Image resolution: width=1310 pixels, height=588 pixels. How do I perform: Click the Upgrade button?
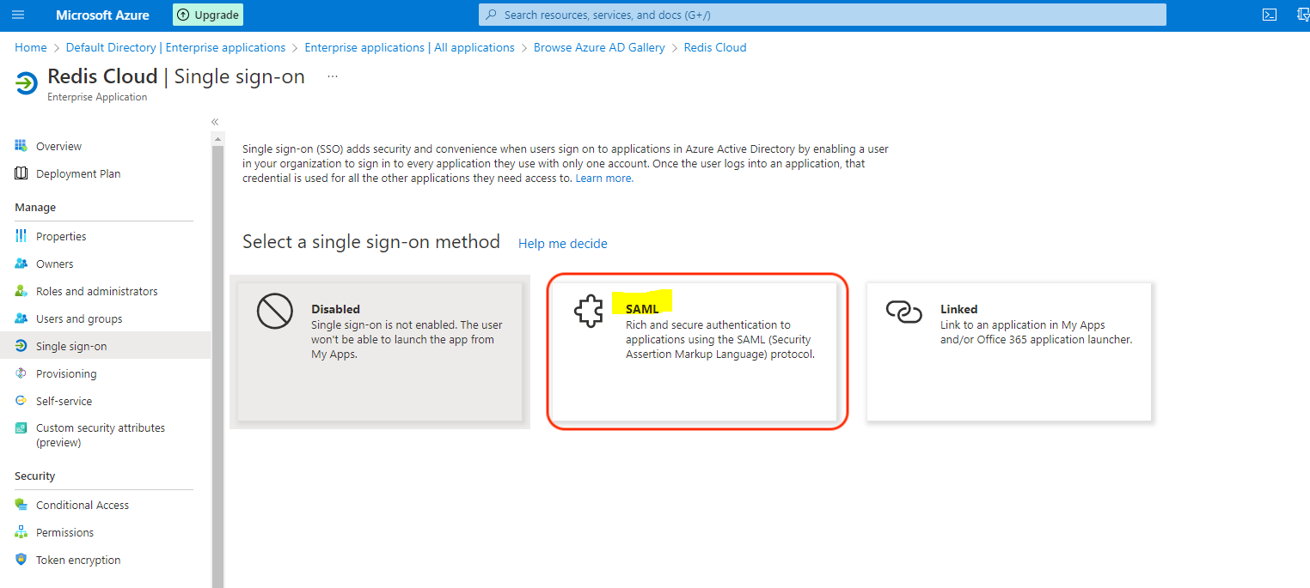(208, 15)
